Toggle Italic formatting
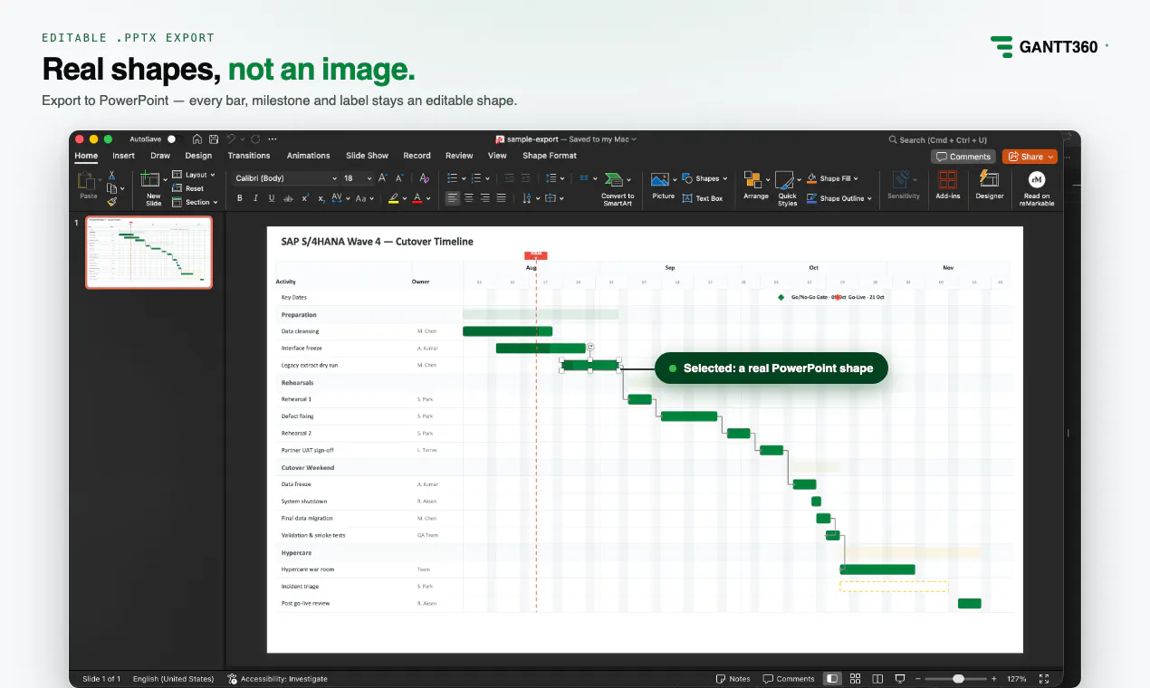The width and height of the screenshot is (1150, 688). [x=255, y=198]
